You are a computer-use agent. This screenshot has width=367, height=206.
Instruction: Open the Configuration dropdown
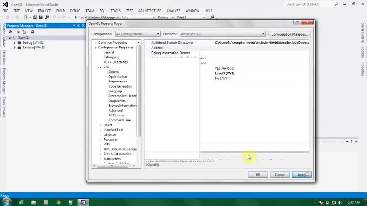pos(138,34)
